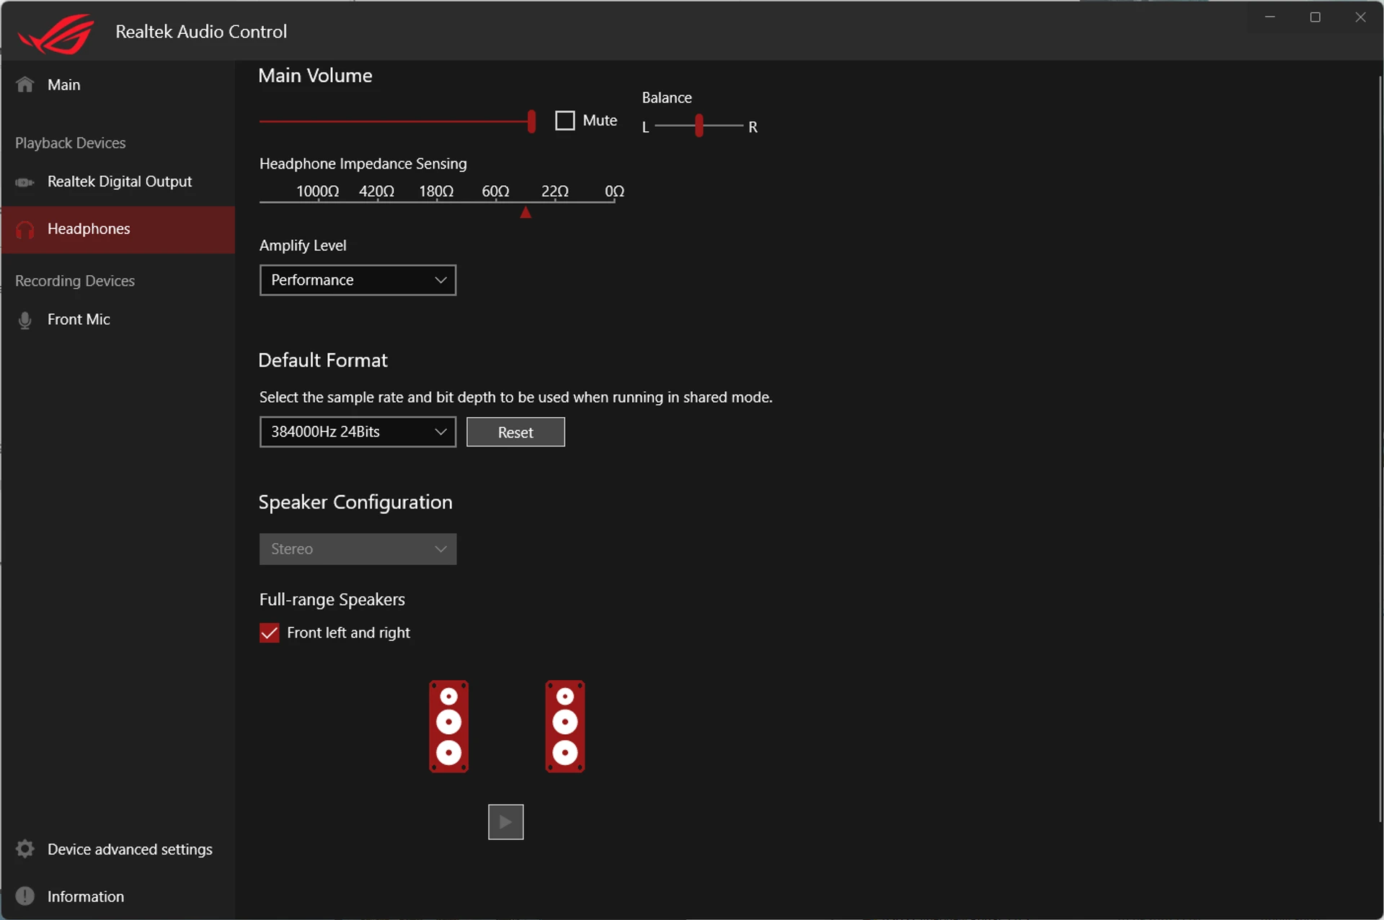Open Device advanced settings
Viewport: 1384px width, 920px height.
point(117,849)
